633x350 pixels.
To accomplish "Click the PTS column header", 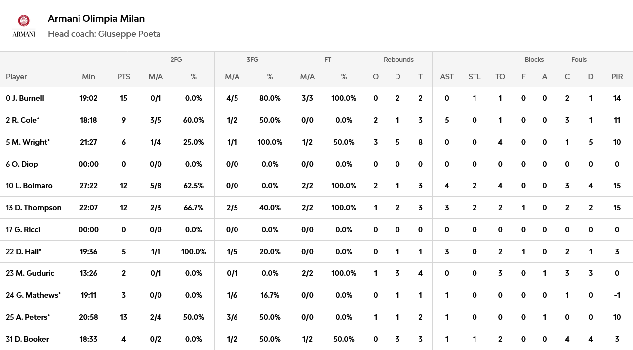I will [x=124, y=77].
